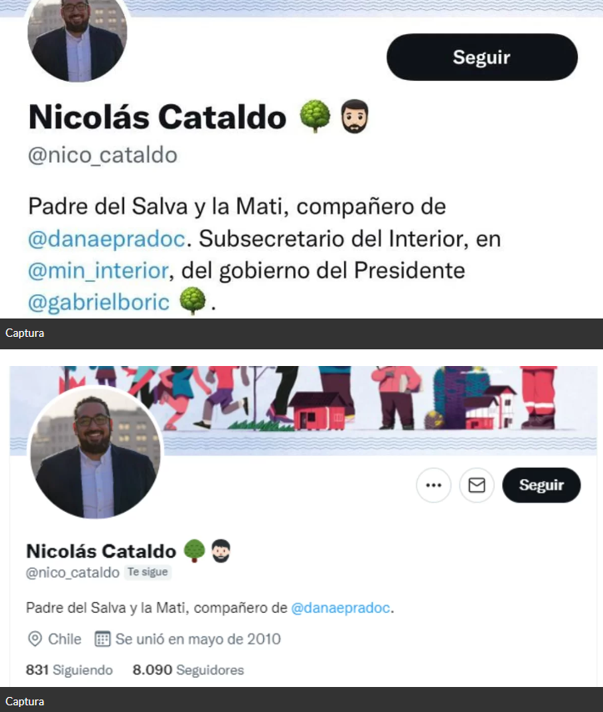This screenshot has width=603, height=712.
Task: Open the 8.090 Seguidores list
Action: [x=188, y=669]
